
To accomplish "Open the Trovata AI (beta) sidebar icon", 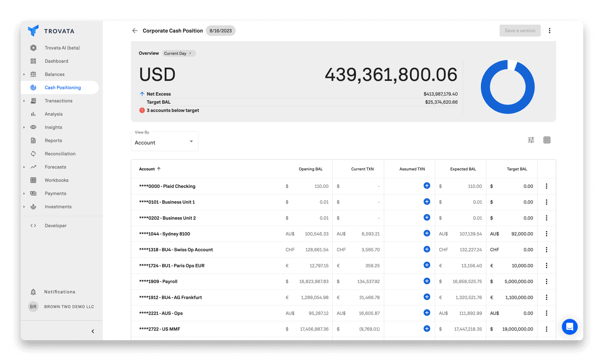I will [x=33, y=47].
